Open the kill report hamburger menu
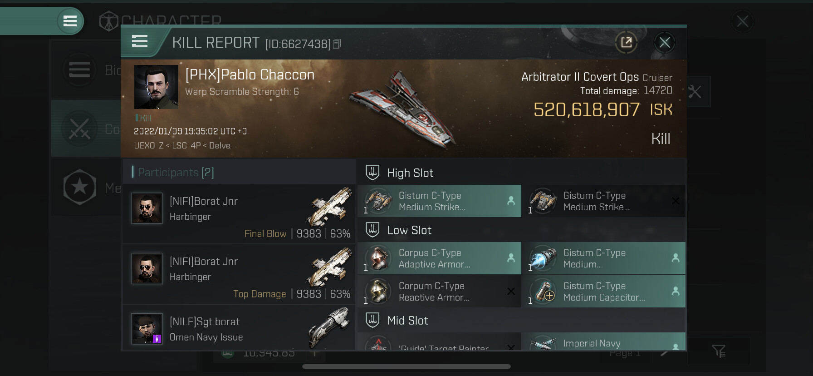 pyautogui.click(x=140, y=42)
